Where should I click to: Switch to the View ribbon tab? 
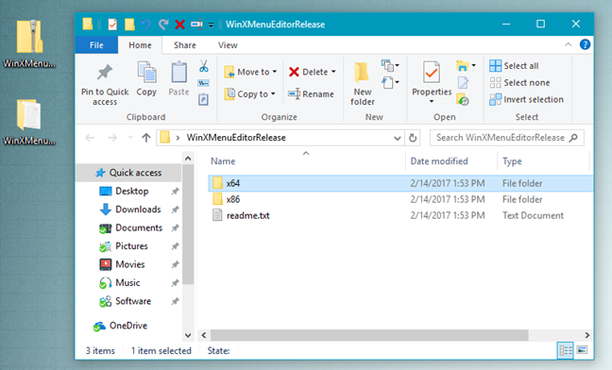[228, 45]
